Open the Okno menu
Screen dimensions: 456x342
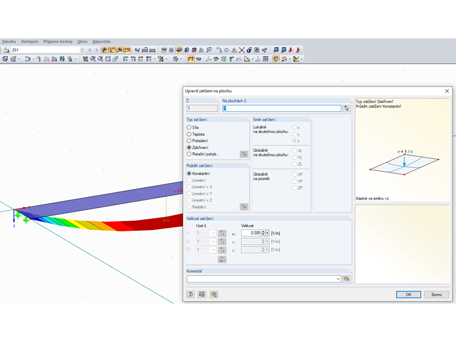(x=82, y=41)
